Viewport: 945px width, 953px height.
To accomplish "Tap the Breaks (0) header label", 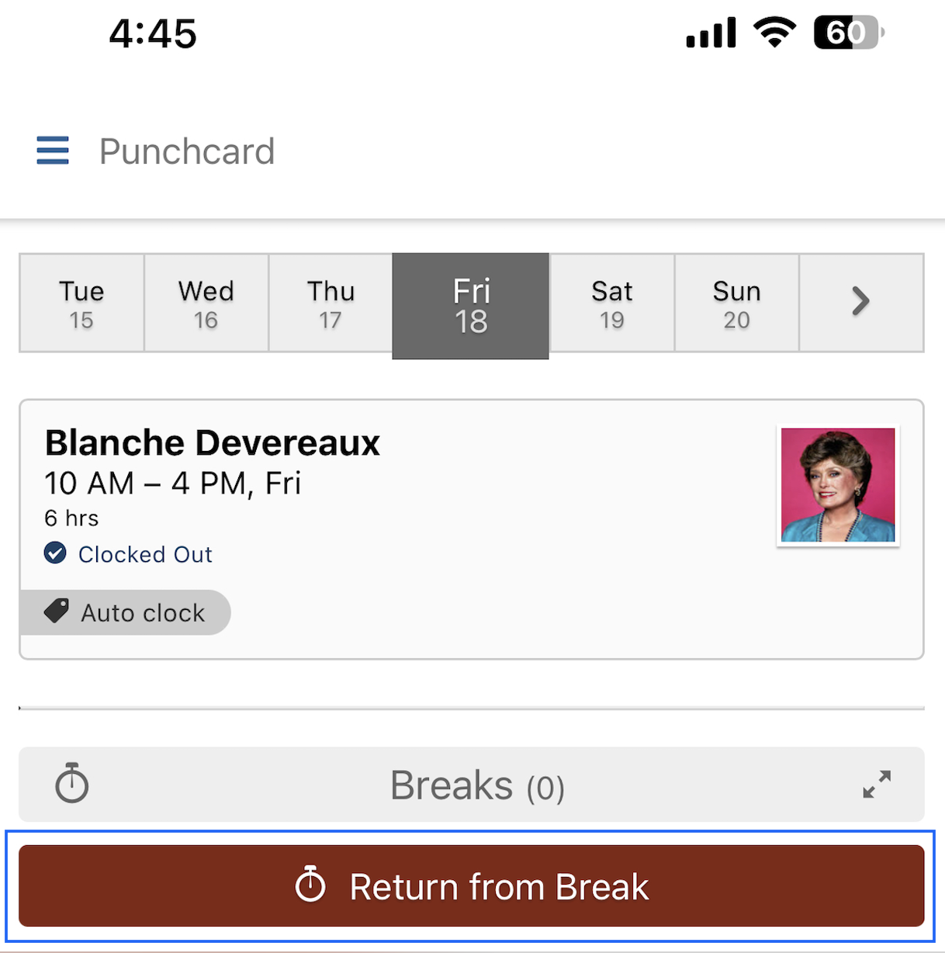I will pyautogui.click(x=477, y=785).
